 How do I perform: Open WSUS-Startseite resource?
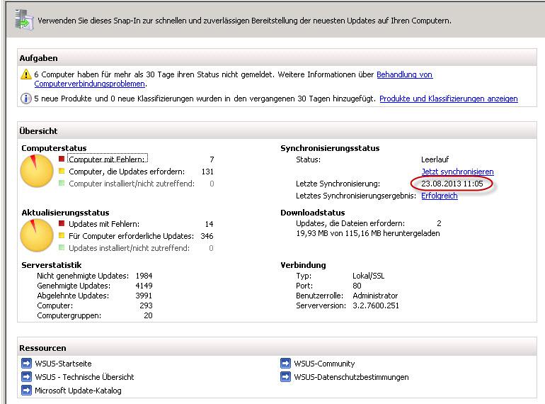tap(63, 364)
